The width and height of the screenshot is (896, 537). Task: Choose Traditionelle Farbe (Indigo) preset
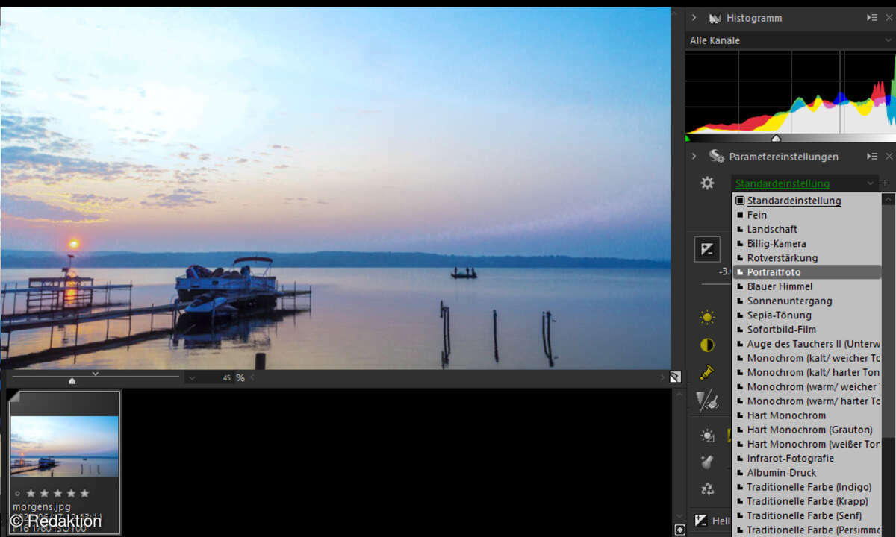[x=807, y=487]
